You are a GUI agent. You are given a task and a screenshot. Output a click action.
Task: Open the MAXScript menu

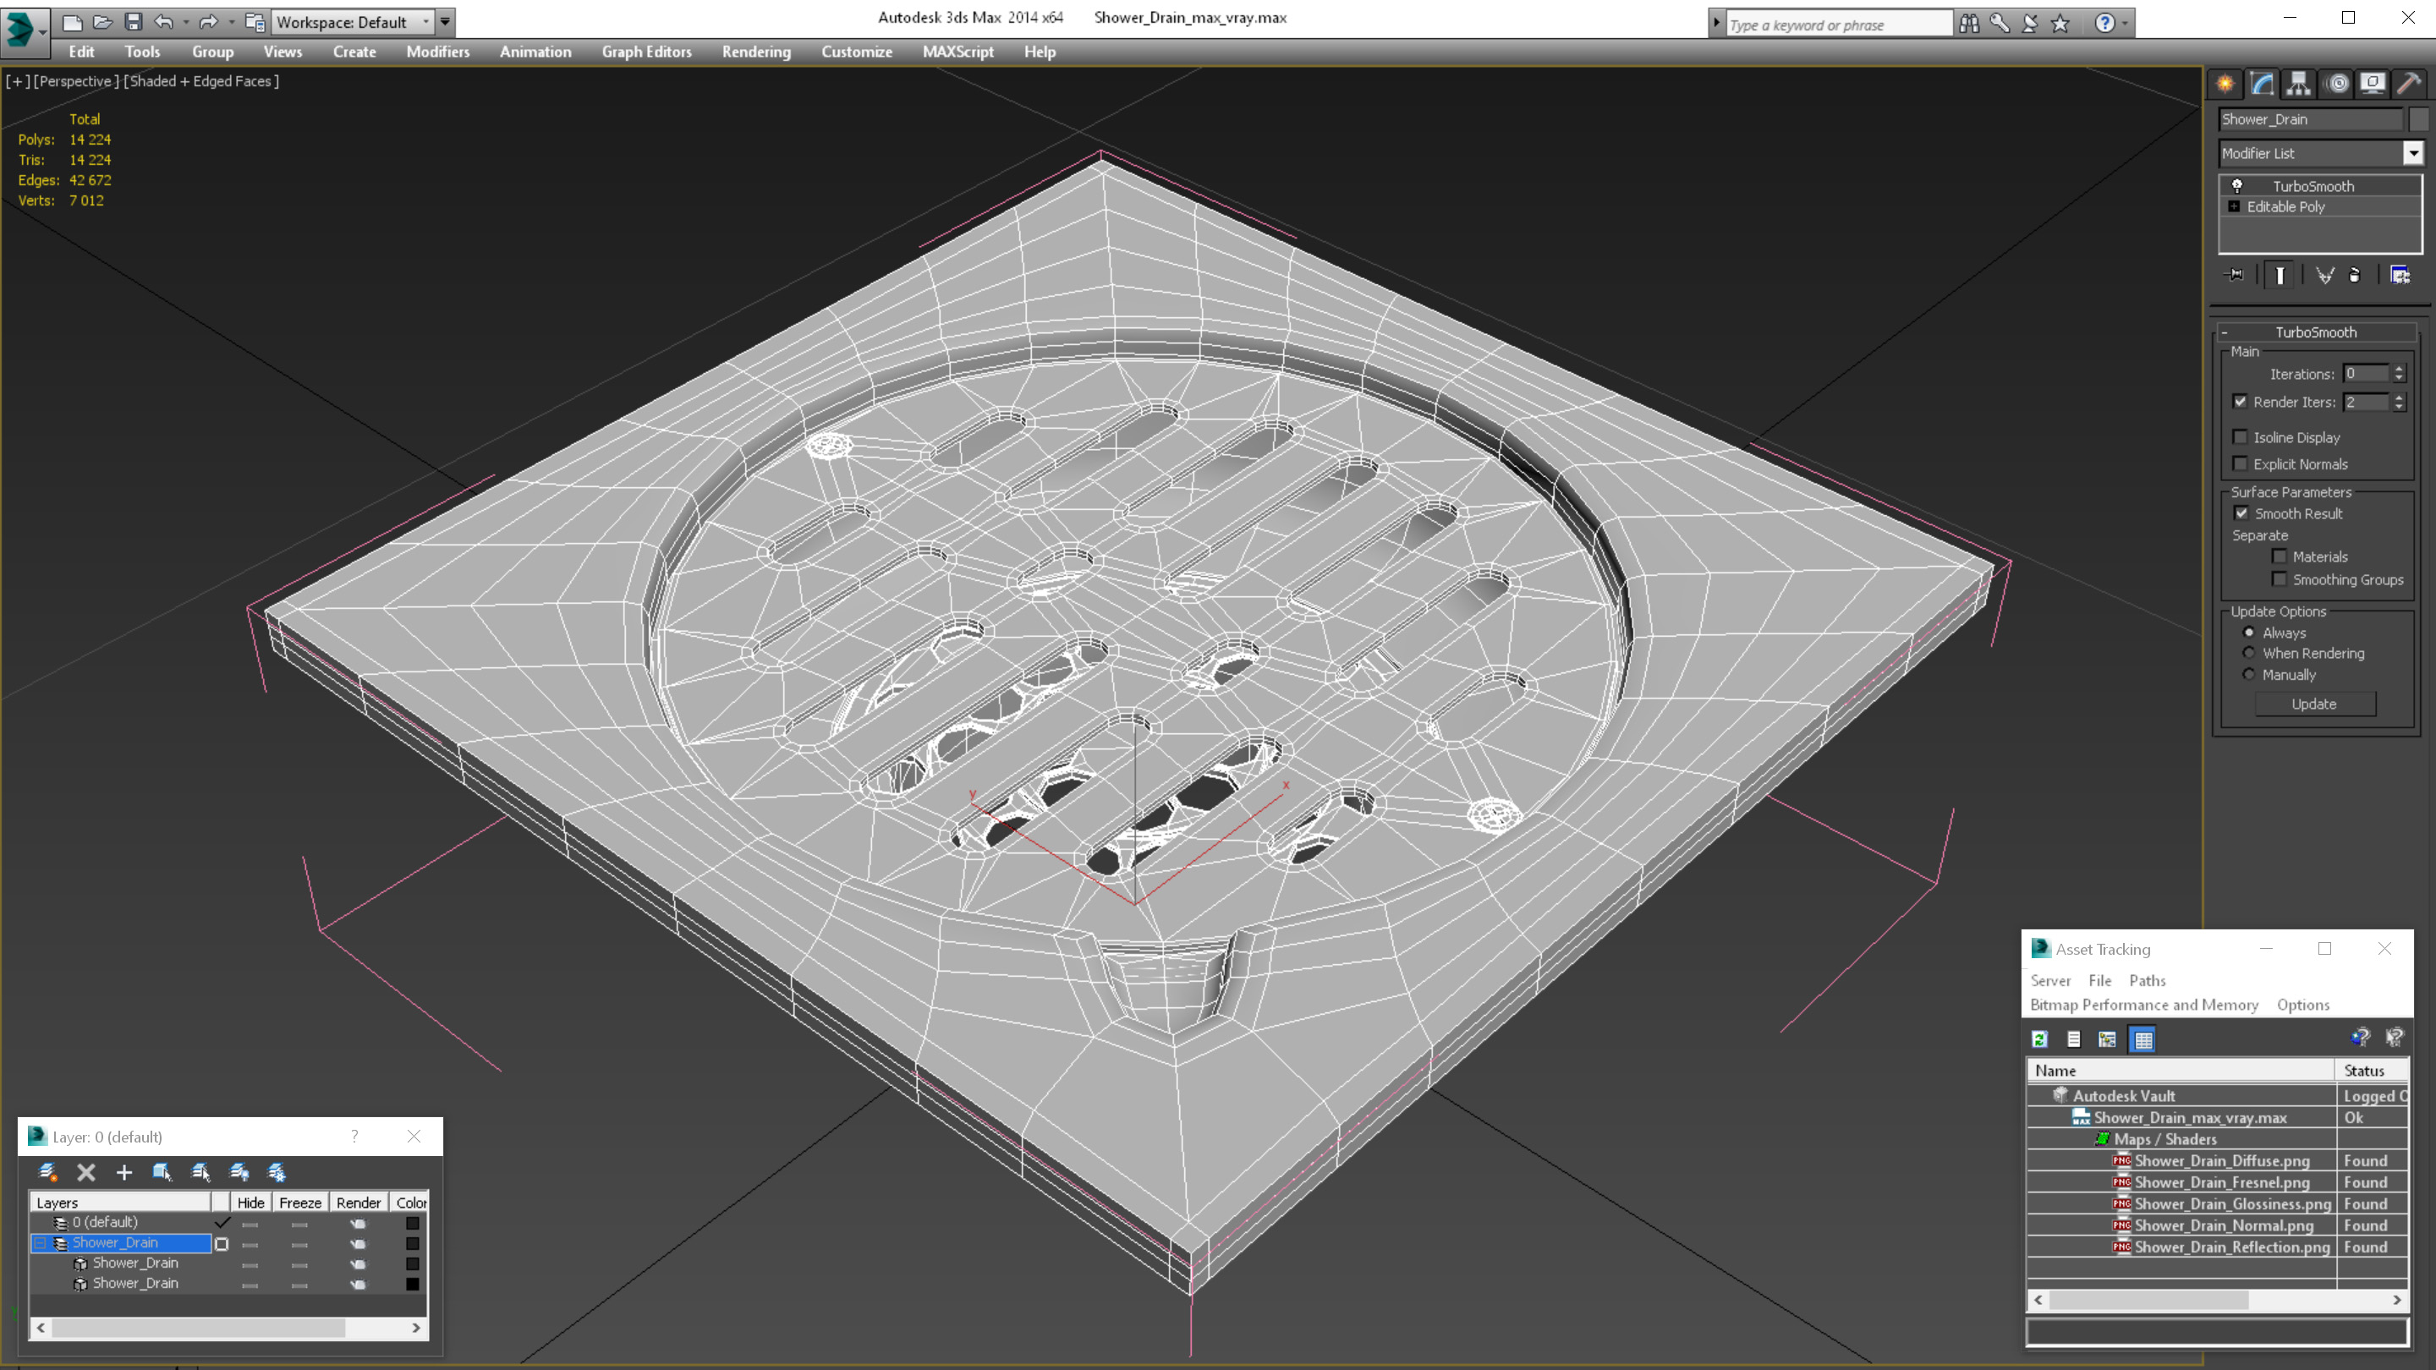point(957,52)
